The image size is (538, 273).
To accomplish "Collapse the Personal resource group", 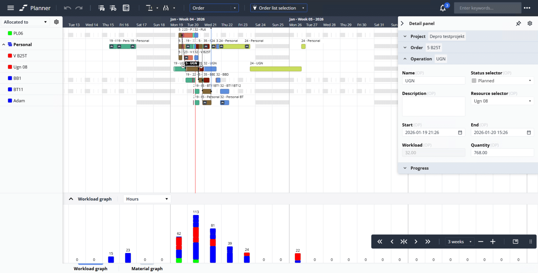I will point(4,45).
